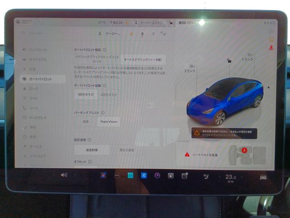Select オートパイロット in the sidebar

pos(43,79)
